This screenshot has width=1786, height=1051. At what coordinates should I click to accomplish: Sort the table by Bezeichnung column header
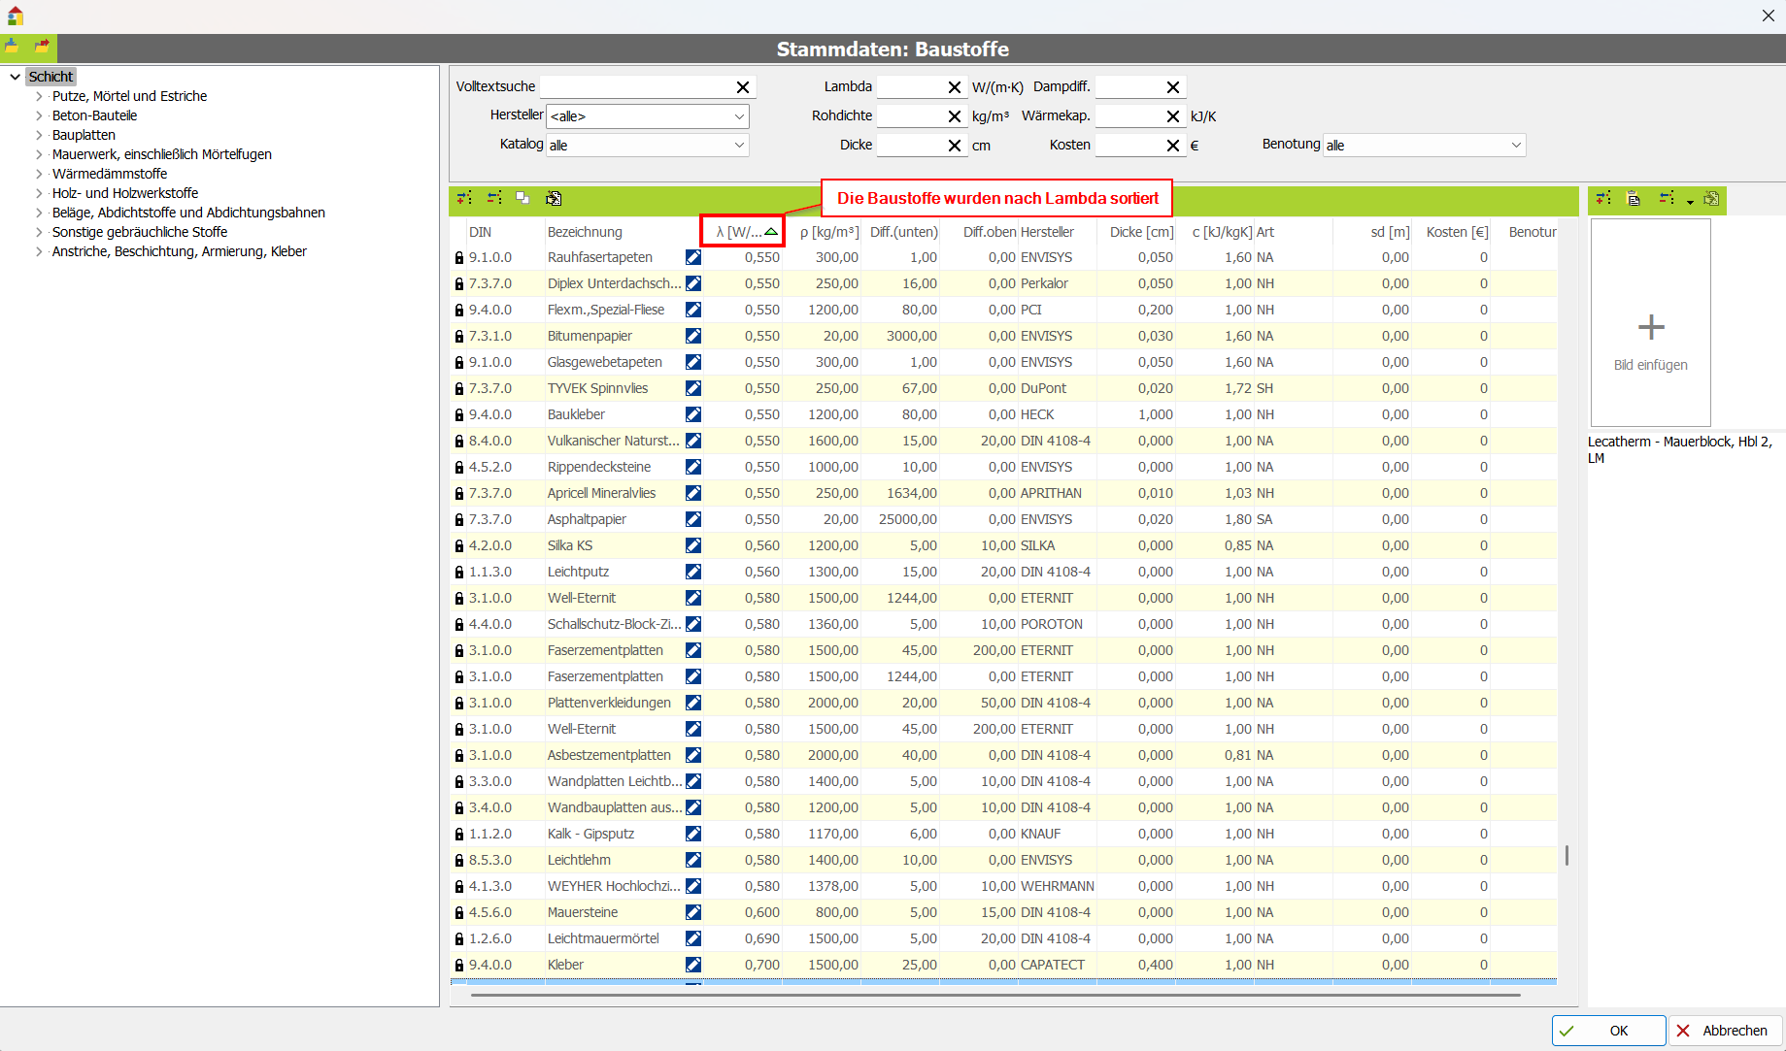(585, 232)
